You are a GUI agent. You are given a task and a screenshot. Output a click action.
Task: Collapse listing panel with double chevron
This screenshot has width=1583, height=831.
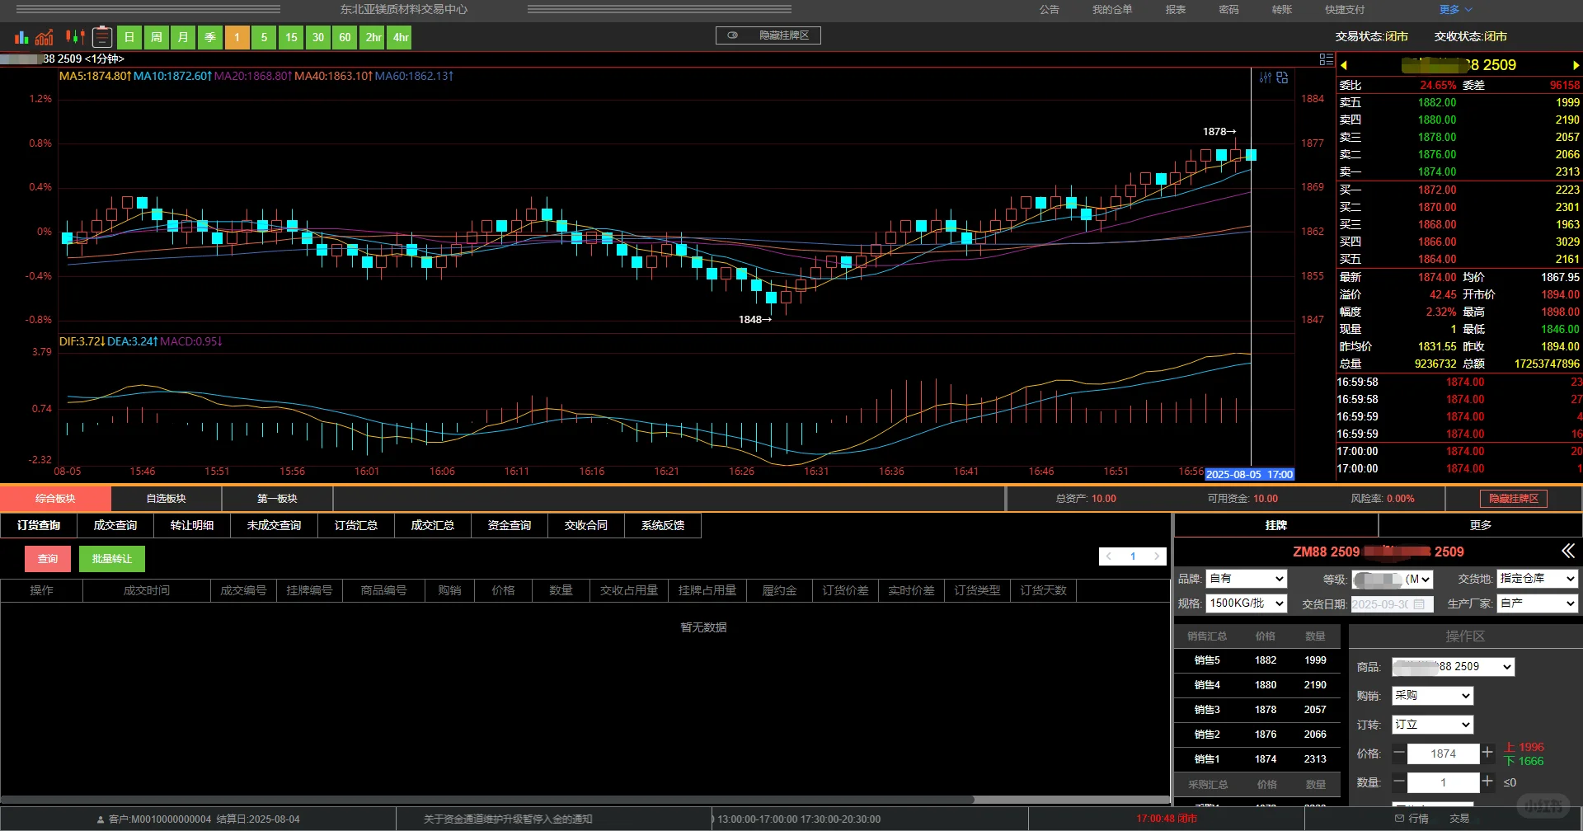coord(1567,551)
